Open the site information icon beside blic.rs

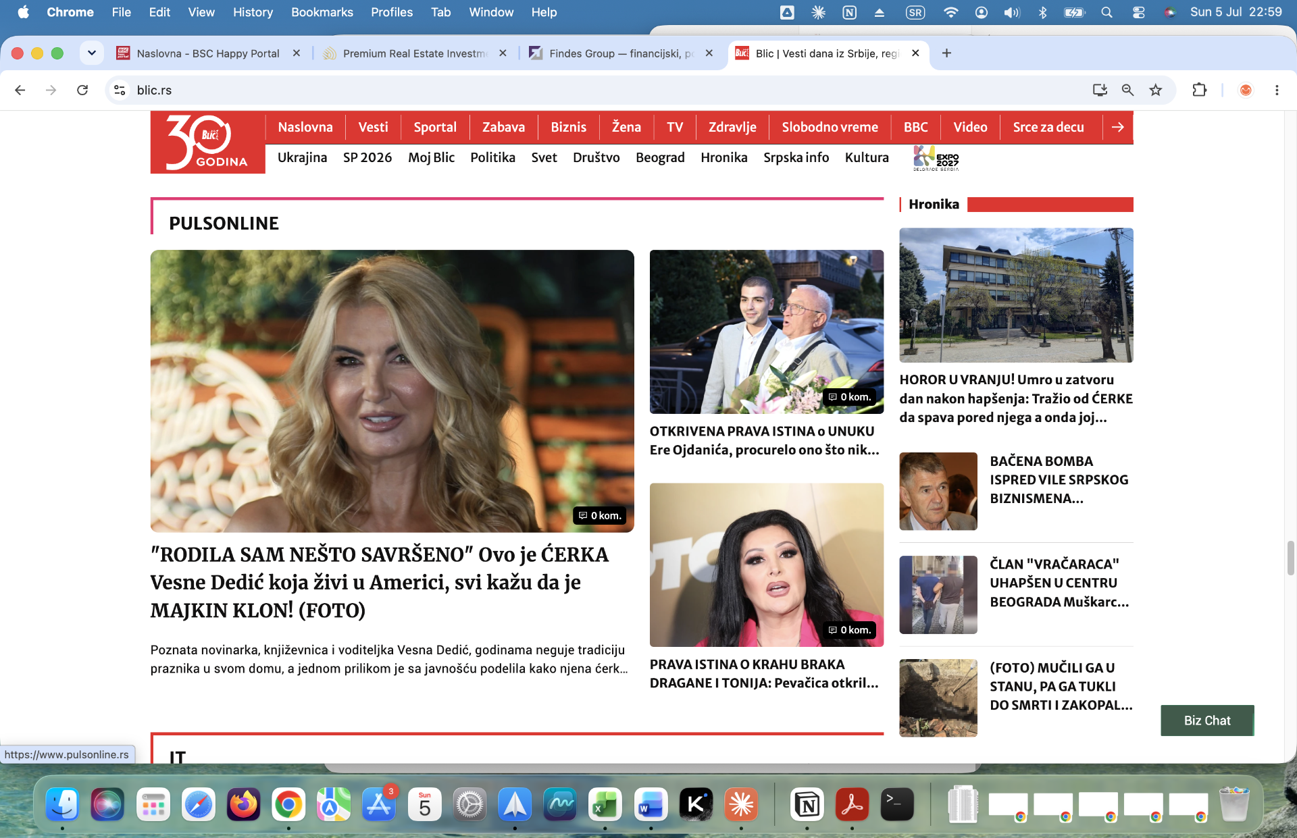point(120,90)
